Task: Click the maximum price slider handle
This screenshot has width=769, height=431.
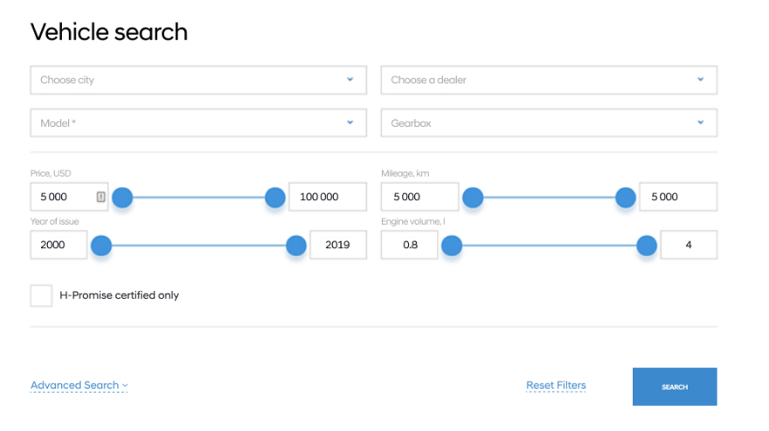Action: 275,198
